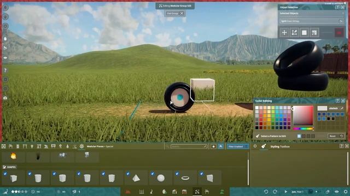The image size is (350, 196).
Task: Open the zoo overview icon in bottom bar
Action: coord(5,192)
